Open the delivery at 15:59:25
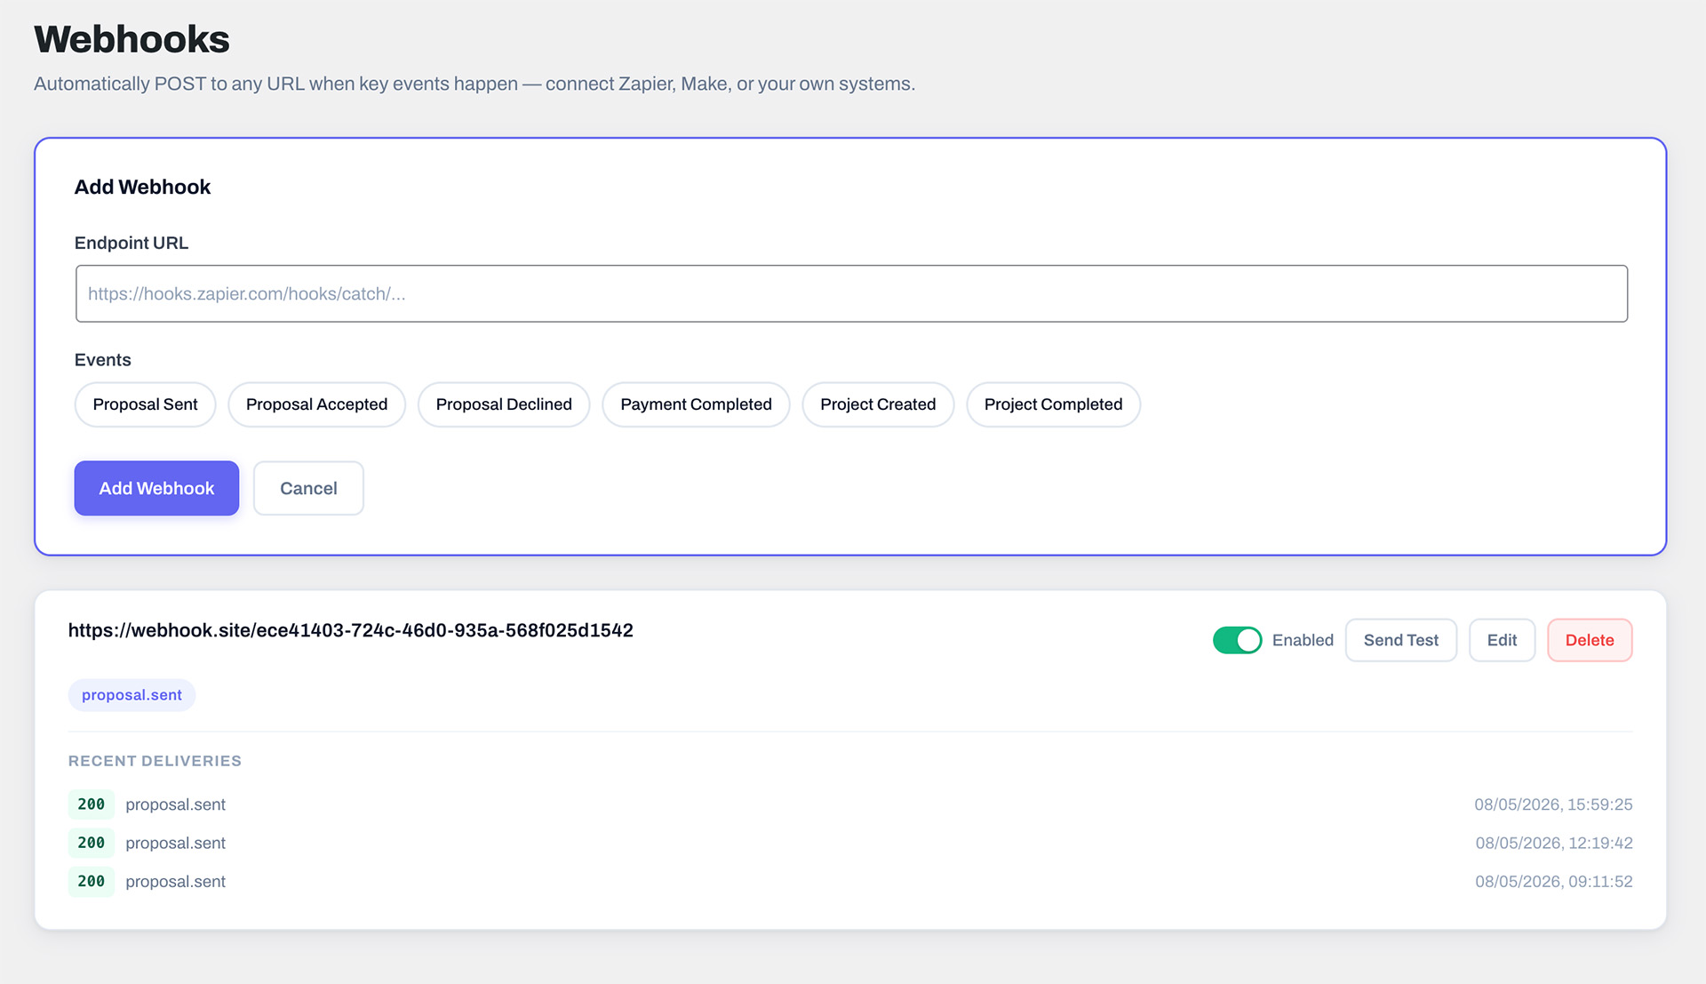Viewport: 1706px width, 984px height. (x=850, y=804)
